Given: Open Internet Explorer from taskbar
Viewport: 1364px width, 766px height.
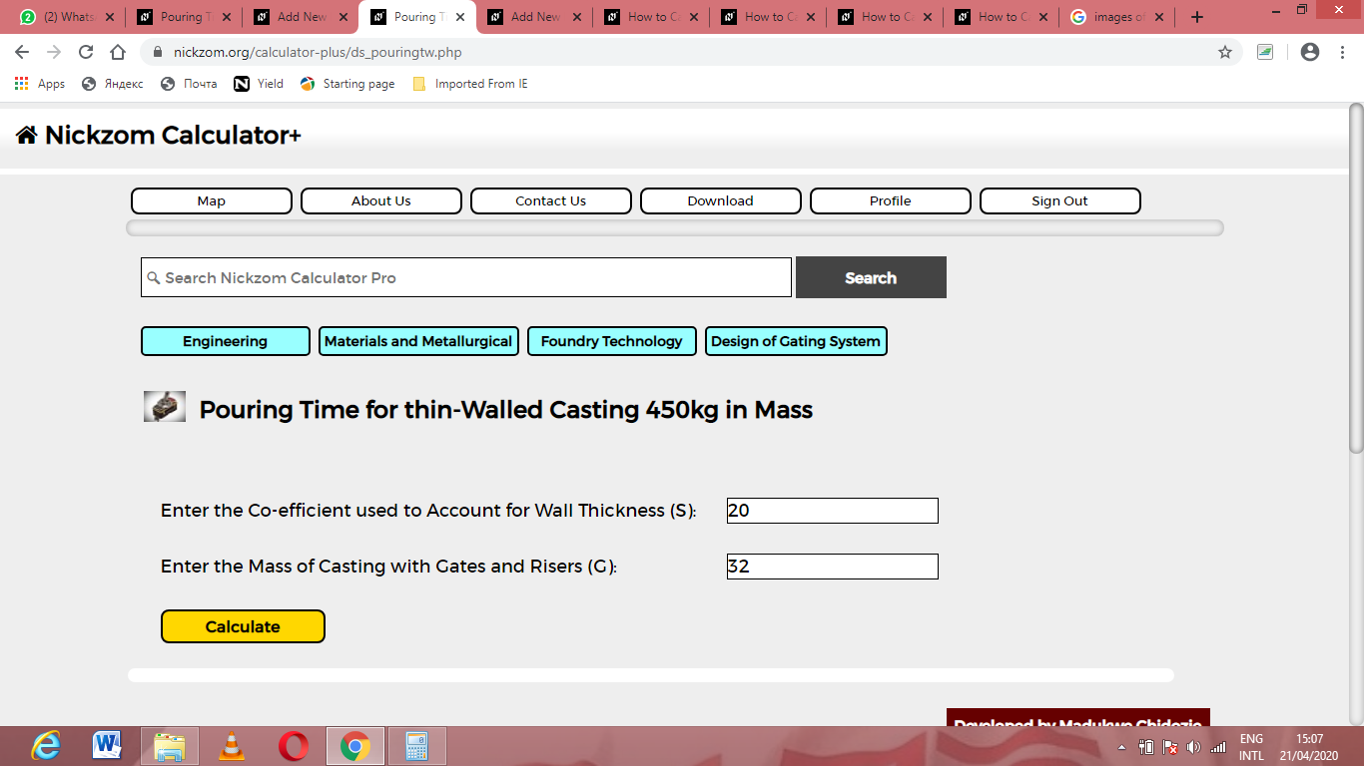Looking at the screenshot, I should pos(46,745).
